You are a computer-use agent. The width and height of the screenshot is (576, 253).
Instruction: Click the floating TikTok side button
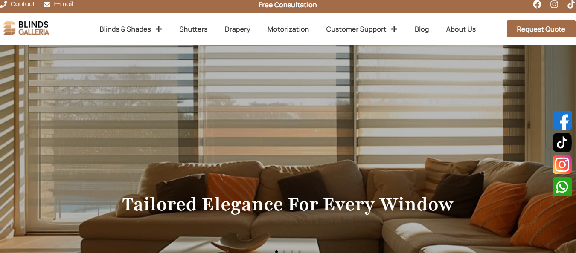click(562, 142)
